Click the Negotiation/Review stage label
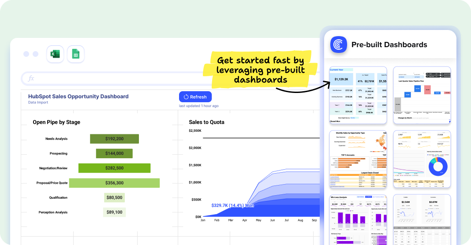The width and height of the screenshot is (471, 245). pos(53,168)
